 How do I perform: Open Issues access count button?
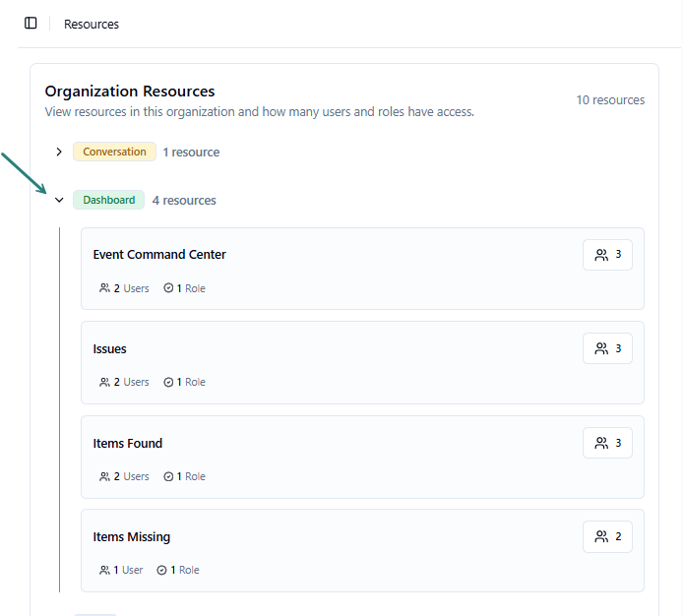pos(607,348)
